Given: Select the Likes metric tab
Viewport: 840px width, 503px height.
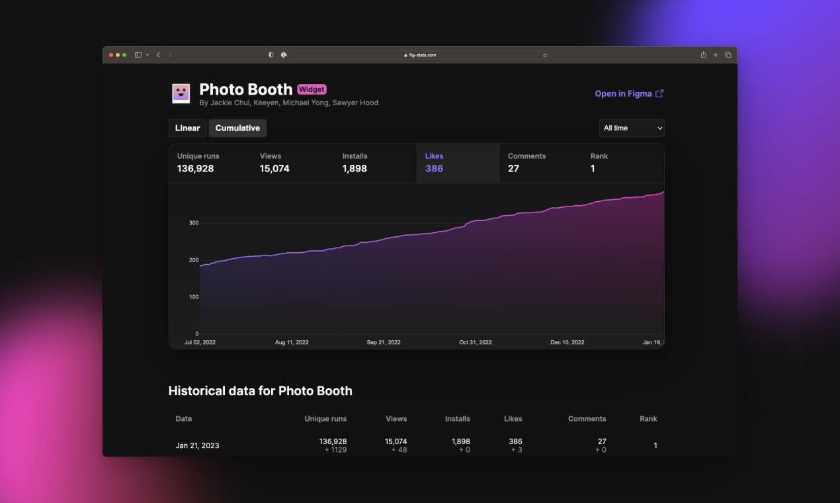Looking at the screenshot, I should [x=458, y=163].
